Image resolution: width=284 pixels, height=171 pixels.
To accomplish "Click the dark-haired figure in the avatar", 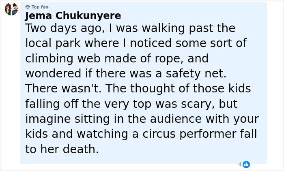I will tap(15, 9).
